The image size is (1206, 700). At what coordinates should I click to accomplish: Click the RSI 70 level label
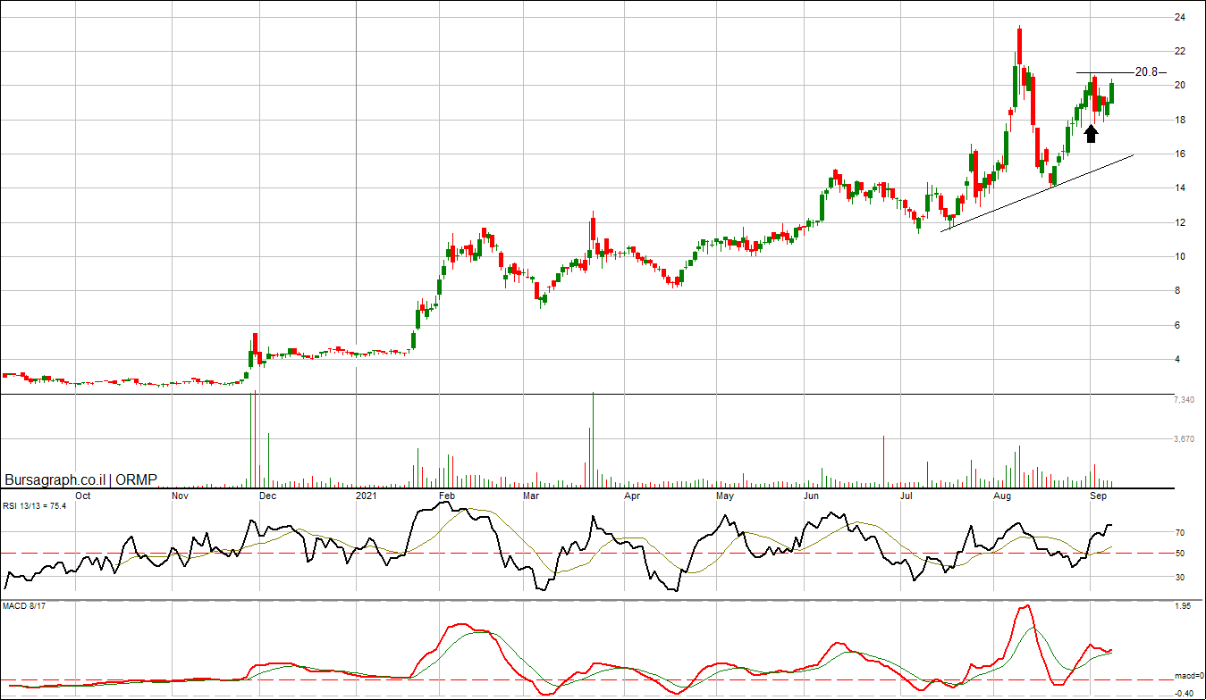click(x=1179, y=533)
